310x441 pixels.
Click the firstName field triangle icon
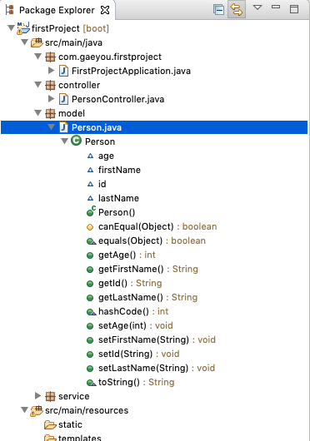coord(90,170)
